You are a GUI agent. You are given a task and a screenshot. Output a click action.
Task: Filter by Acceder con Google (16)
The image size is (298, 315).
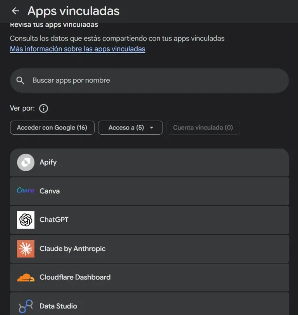pos(52,128)
